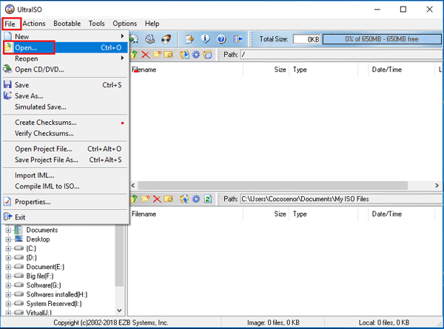Image resolution: width=444 pixels, height=329 pixels.
Task: Open the File menu
Action: (10, 24)
